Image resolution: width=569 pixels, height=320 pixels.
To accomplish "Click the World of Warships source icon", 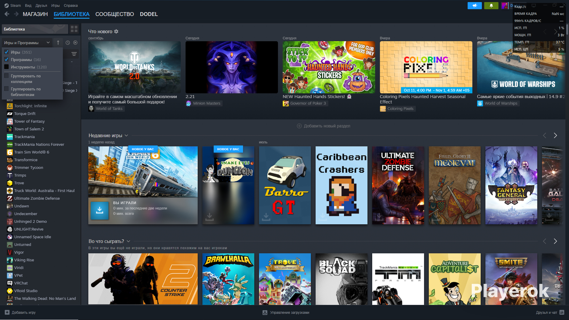I will [x=480, y=103].
